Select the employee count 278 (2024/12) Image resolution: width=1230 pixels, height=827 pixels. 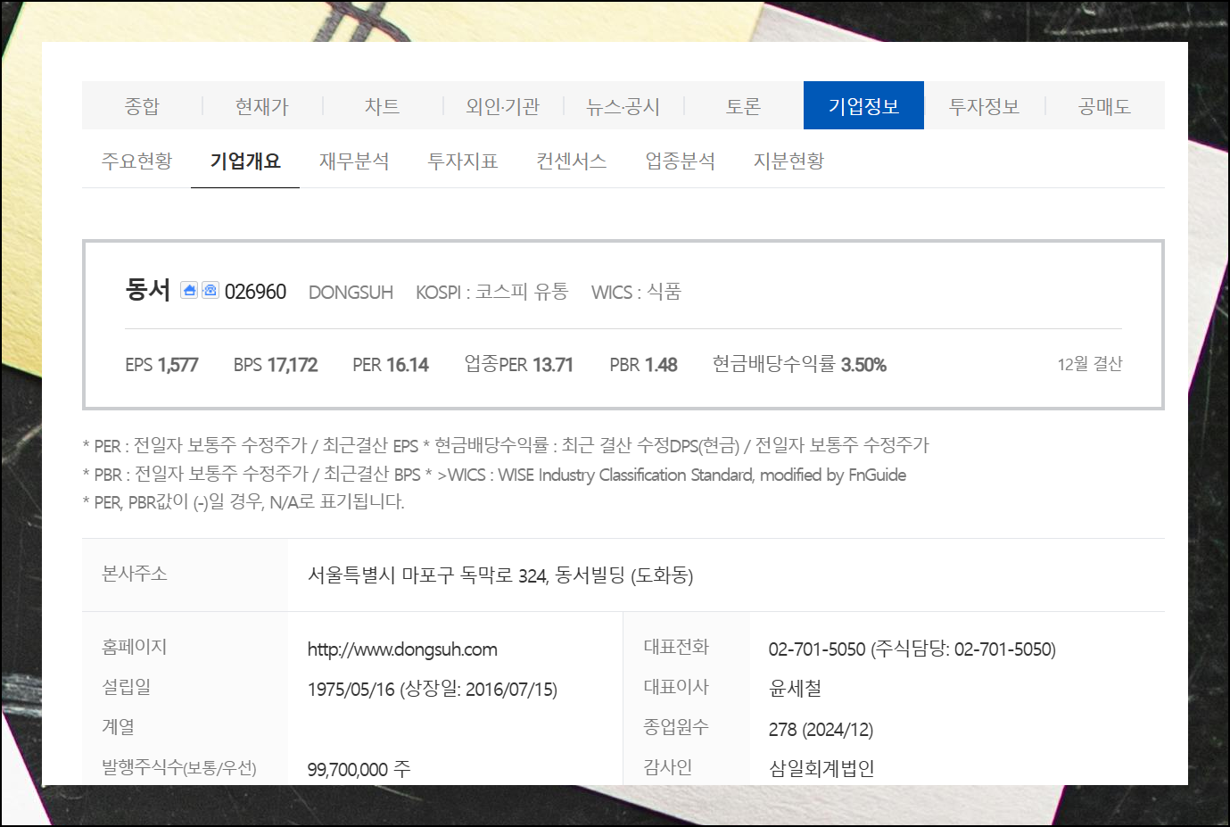[x=821, y=730]
